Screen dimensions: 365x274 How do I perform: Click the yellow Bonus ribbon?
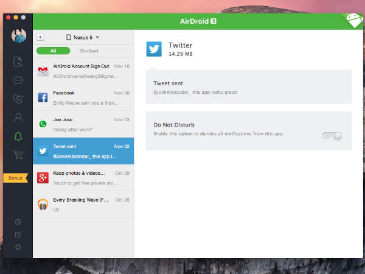click(x=16, y=178)
